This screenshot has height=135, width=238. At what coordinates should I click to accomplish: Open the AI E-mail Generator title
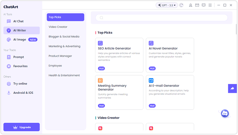[x=164, y=86]
